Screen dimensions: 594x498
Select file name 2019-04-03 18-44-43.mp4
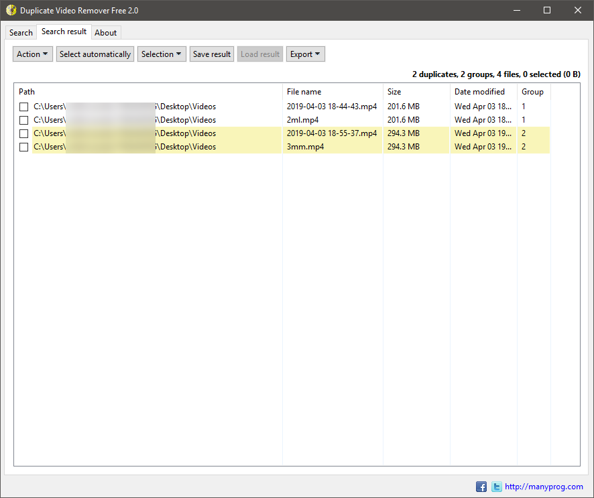click(332, 107)
